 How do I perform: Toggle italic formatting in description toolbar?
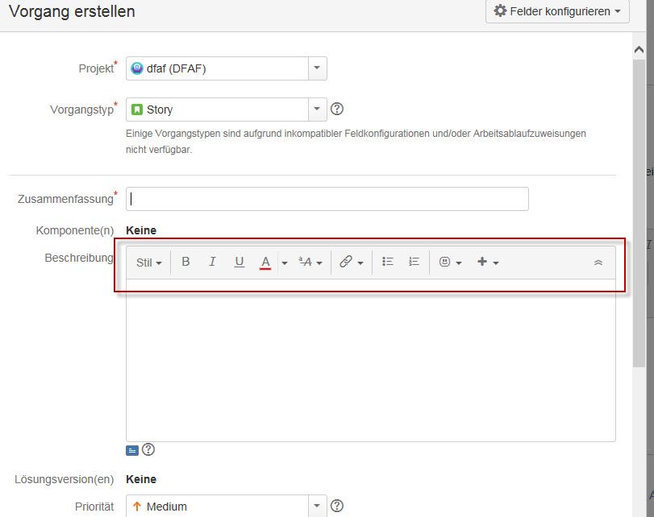(x=212, y=262)
